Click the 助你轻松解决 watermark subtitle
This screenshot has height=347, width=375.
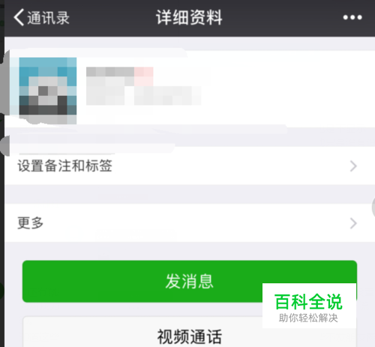coord(308,318)
